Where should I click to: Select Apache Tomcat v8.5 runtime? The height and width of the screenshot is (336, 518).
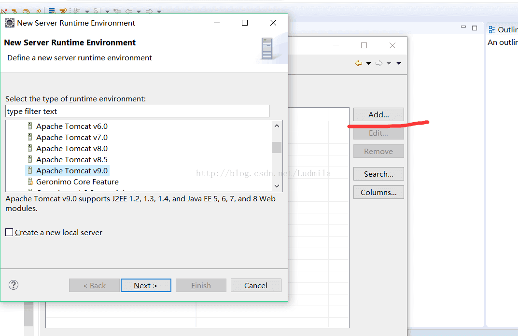pos(71,160)
